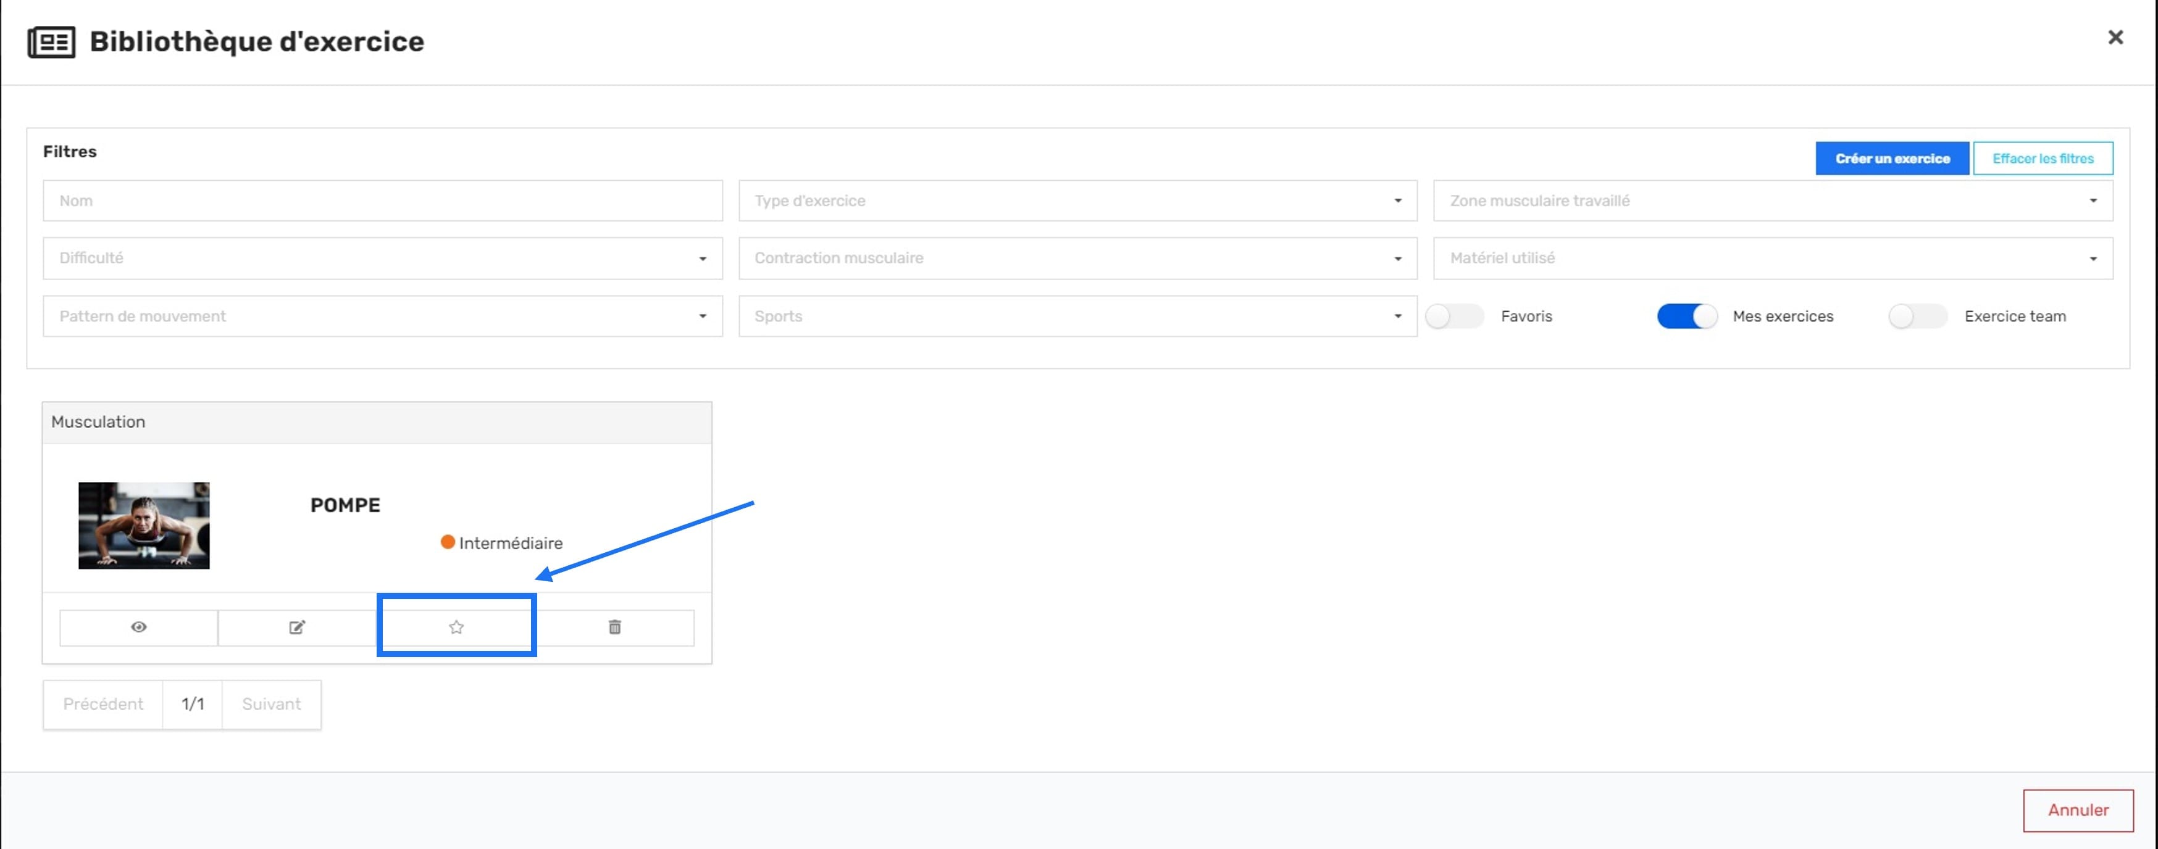Click the Bibliothèque d'exercice title

click(x=256, y=42)
